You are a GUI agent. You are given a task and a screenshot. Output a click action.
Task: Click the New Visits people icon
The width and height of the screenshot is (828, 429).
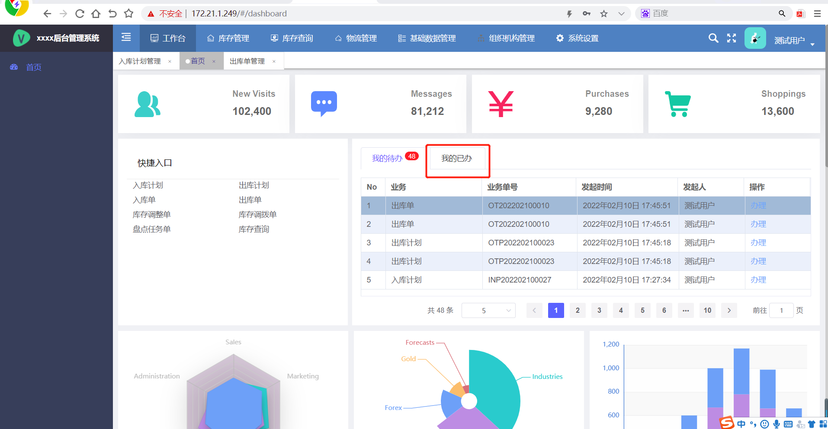click(x=148, y=104)
